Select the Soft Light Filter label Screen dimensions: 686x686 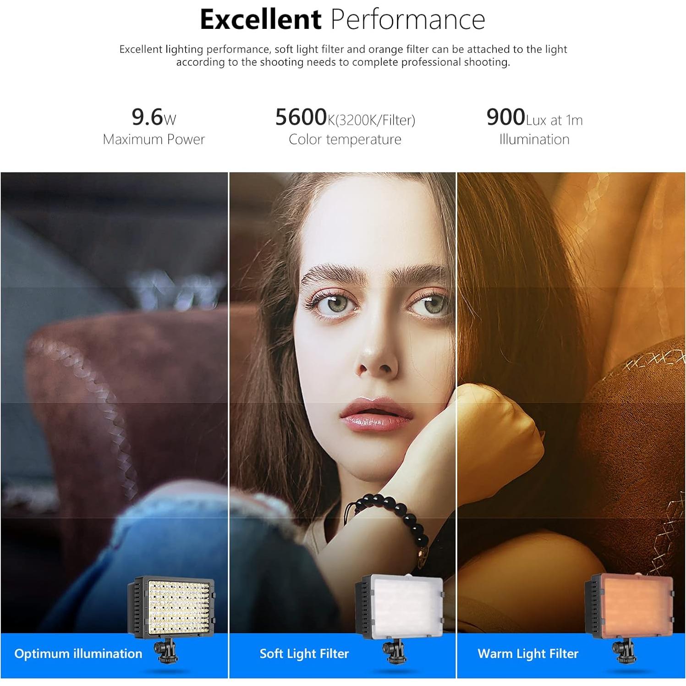(x=304, y=654)
